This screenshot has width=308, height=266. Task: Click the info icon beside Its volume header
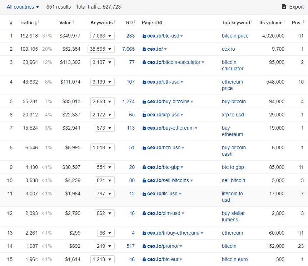coord(284,21)
